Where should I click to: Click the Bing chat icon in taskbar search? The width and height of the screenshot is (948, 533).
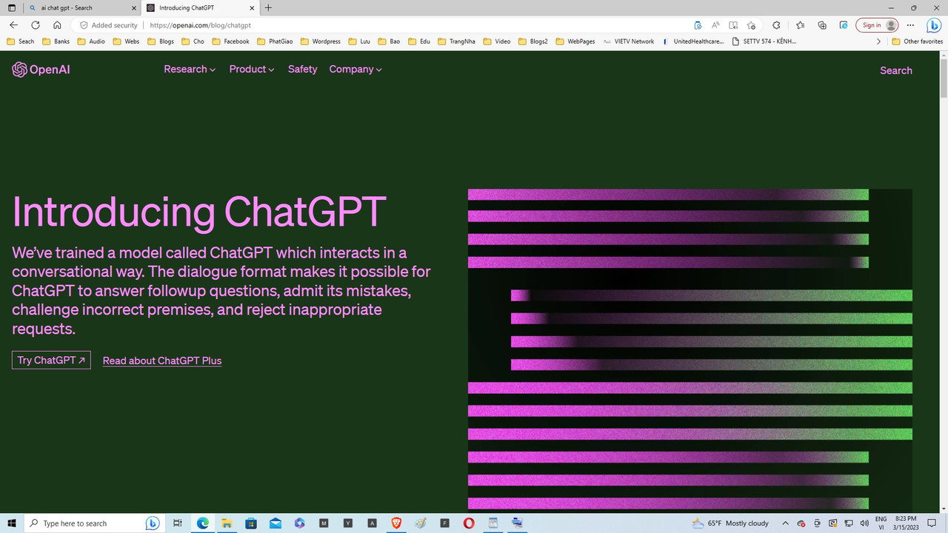pos(153,523)
